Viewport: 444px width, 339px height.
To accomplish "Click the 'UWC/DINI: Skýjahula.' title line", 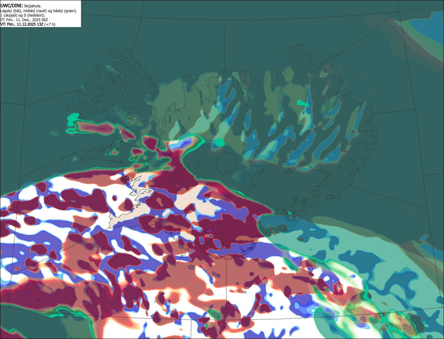I will [x=21, y=6].
